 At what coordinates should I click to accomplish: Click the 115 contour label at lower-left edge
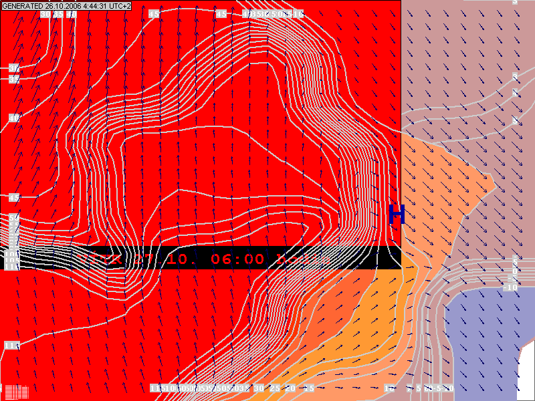pyautogui.click(x=11, y=346)
